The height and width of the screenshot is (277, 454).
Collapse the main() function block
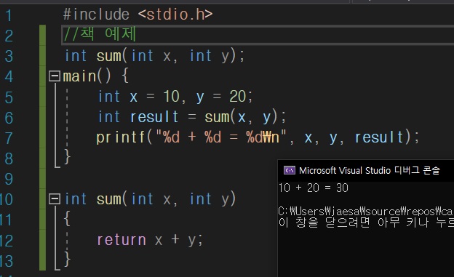pos(55,76)
